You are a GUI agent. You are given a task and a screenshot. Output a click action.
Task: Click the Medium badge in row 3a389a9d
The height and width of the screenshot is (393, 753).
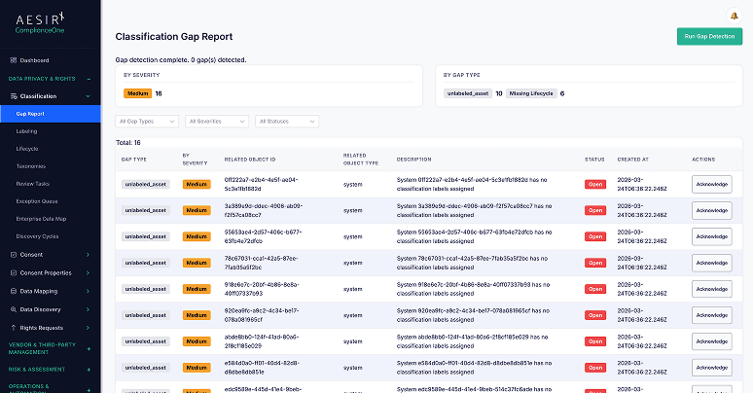(197, 210)
